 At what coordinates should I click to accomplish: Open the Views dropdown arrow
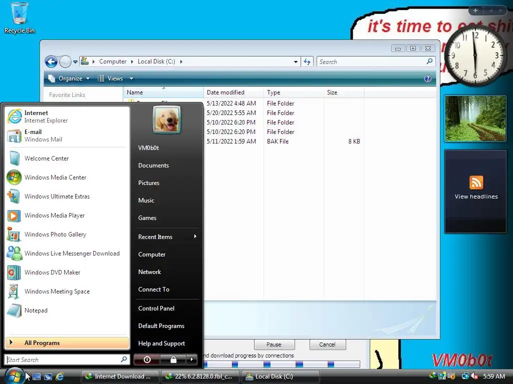131,78
